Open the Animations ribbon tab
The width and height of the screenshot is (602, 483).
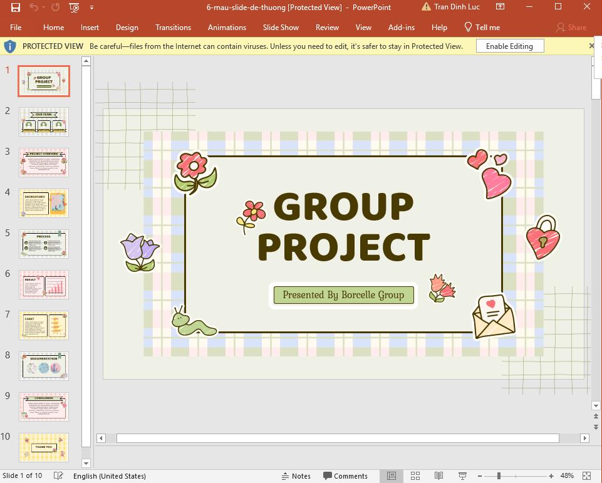pyautogui.click(x=227, y=27)
